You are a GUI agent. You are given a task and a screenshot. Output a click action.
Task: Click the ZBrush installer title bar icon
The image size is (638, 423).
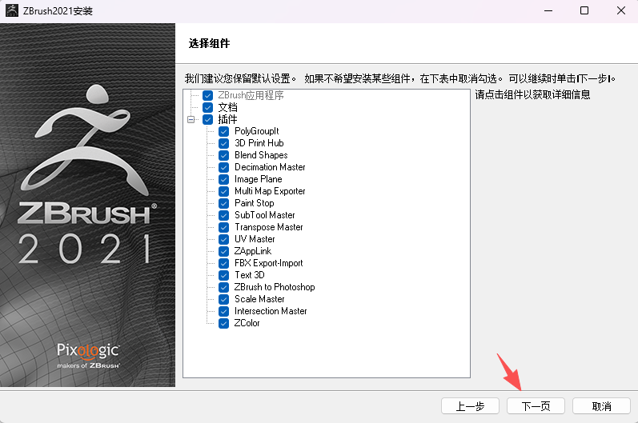12,10
